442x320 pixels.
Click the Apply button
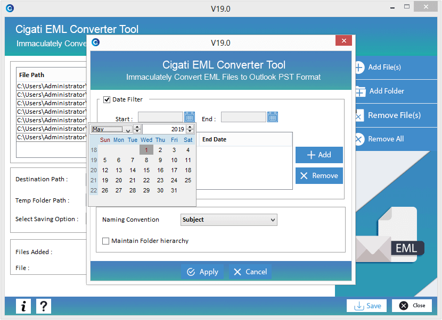click(202, 272)
